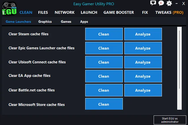The width and height of the screenshot is (188, 125).
Task: Open the notifications bubble showing 0
Action: (x=161, y=3)
